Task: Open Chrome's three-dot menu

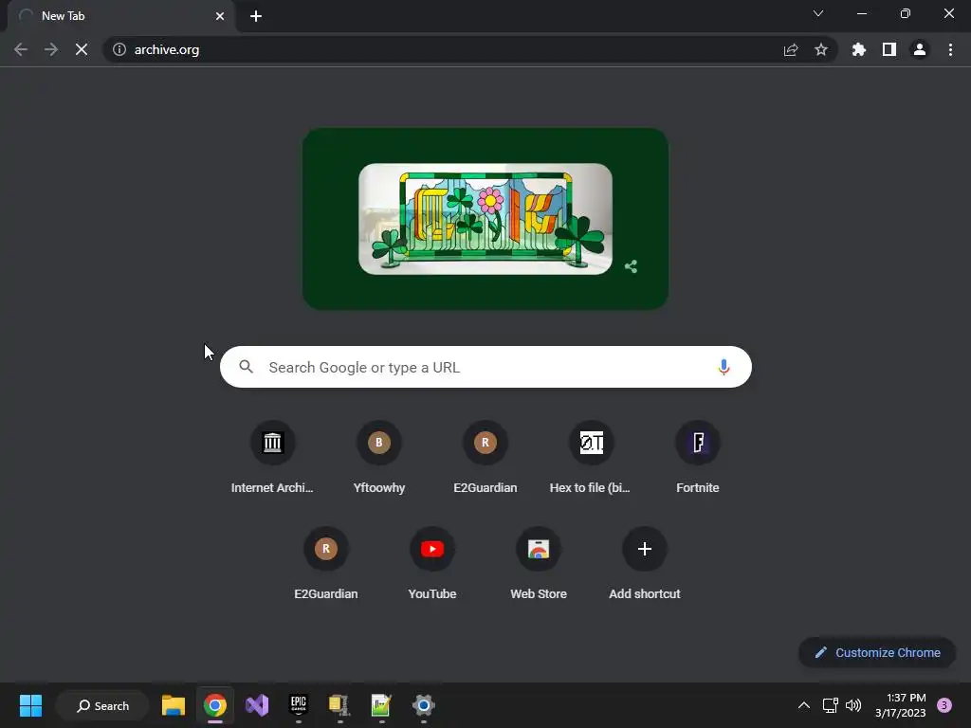Action: tap(950, 49)
